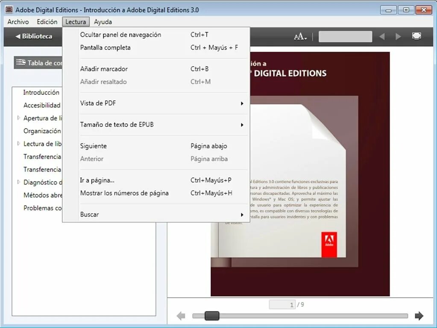Click the Adobe Digital Editions title icon

click(x=9, y=10)
